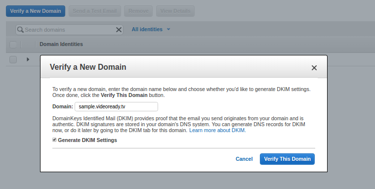
Task: Click the Generate DKIM Settings label
Action: pyautogui.click(x=87, y=140)
